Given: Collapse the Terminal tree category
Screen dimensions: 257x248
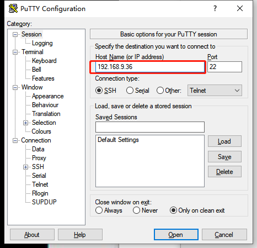Looking at the screenshot, I should pos(15,52).
